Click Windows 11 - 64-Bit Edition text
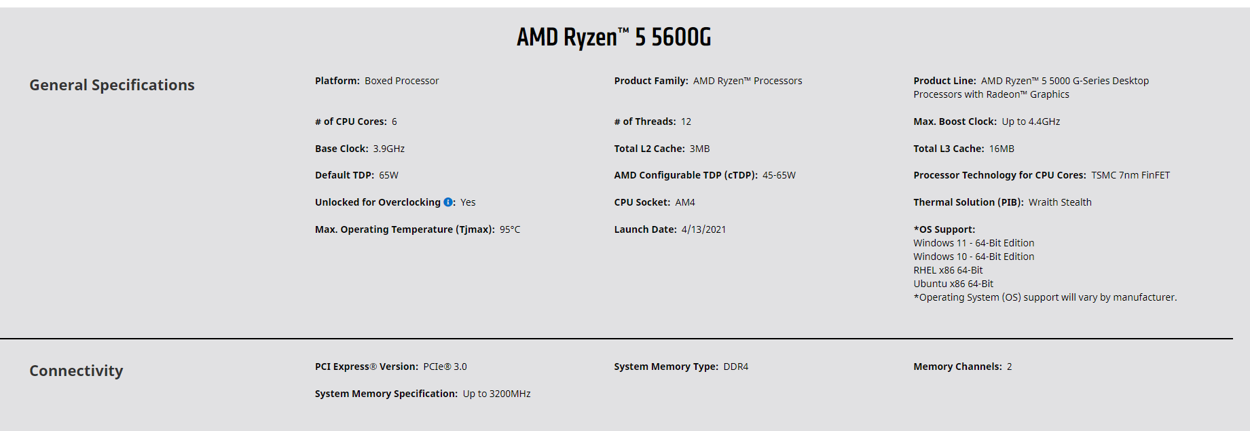Viewport: 1250px width, 431px height. pyautogui.click(x=974, y=243)
